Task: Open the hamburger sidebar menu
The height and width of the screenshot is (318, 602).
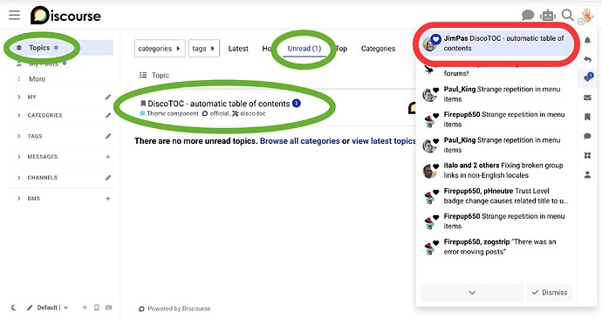Action: pos(14,15)
